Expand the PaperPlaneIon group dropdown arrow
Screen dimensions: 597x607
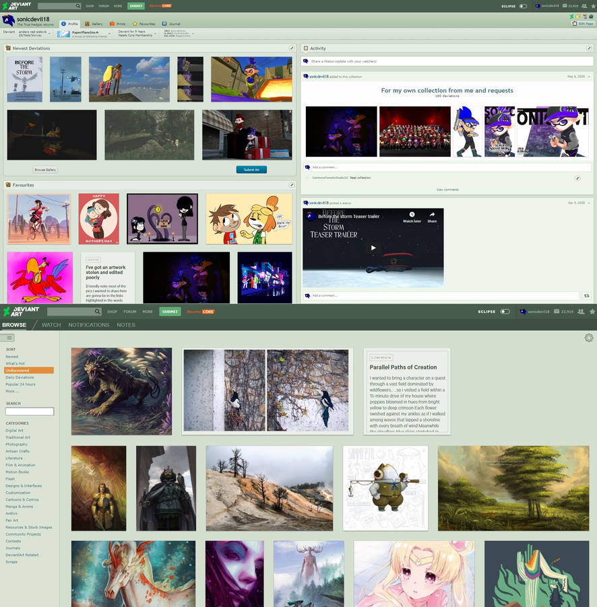point(109,34)
